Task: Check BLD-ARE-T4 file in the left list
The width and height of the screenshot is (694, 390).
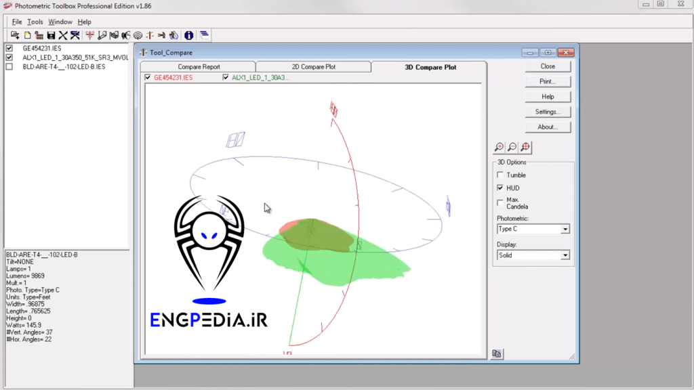Action: click(x=7, y=66)
